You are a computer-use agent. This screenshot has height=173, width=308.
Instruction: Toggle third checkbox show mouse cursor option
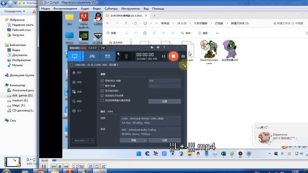point(102,91)
